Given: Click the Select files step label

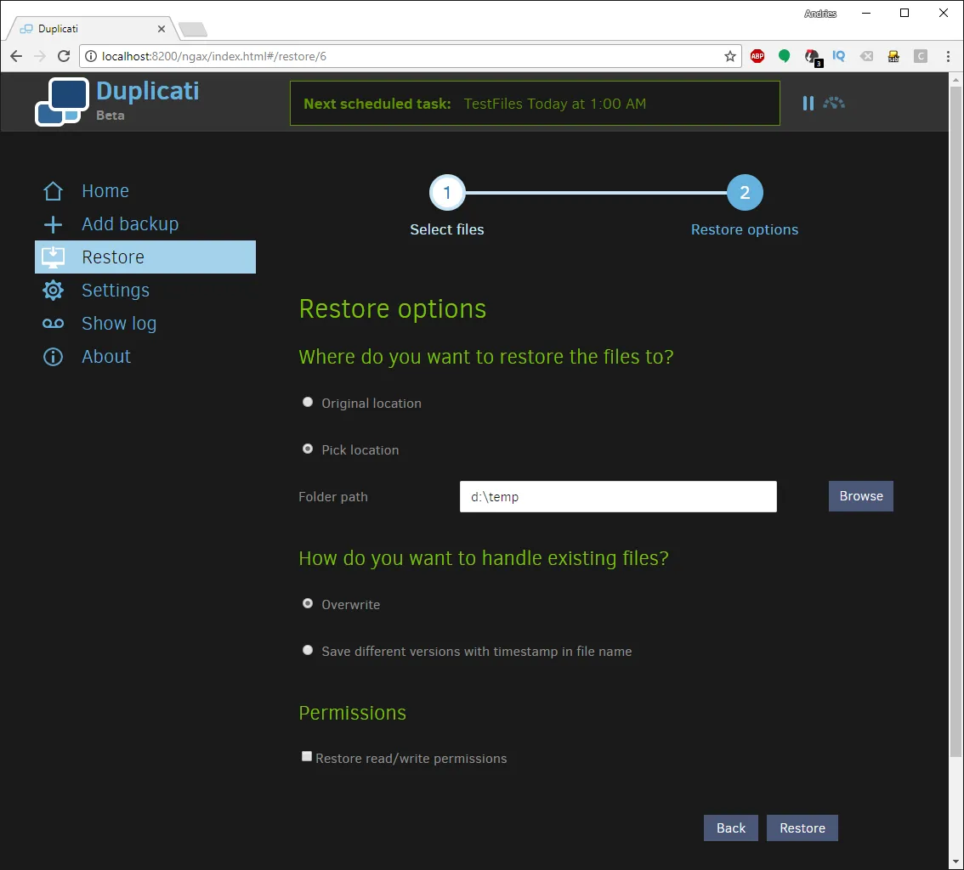Looking at the screenshot, I should (447, 229).
